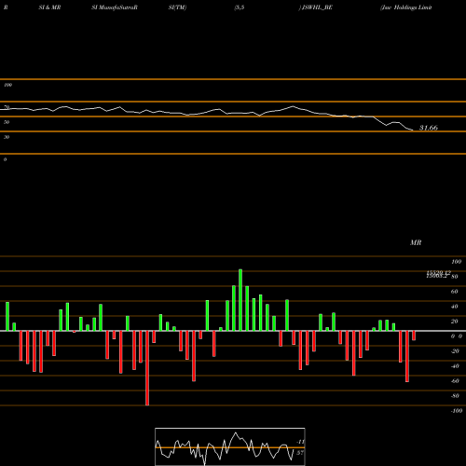The image size is (466, 466).
Task: Click the 'SI & MR' header label
Action: click(49, 7)
